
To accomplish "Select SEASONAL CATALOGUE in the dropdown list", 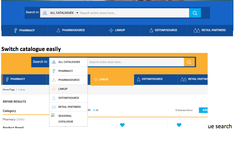I will coord(68,119).
